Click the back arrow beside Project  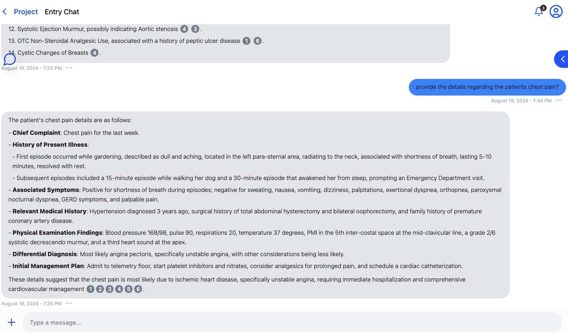5,12
